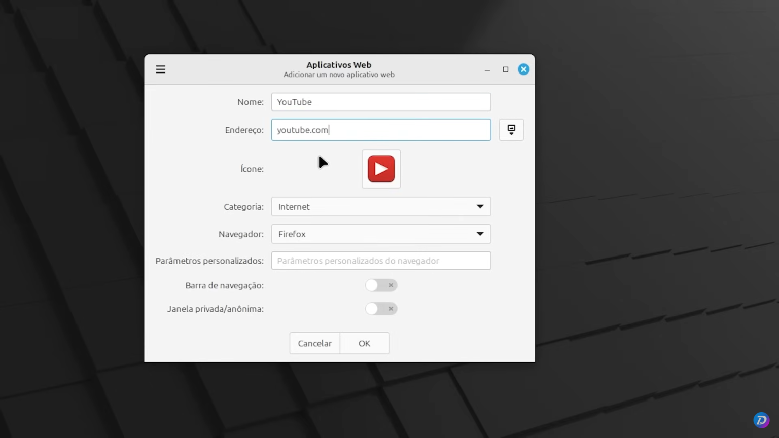Click the Internet category chevron
Viewport: 779px width, 438px height.
pyautogui.click(x=479, y=206)
